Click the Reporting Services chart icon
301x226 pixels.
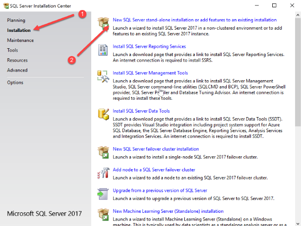tap(103, 49)
